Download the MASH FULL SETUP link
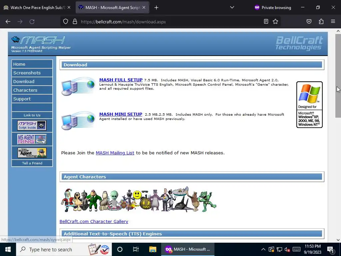The image size is (341, 256). pos(121,80)
